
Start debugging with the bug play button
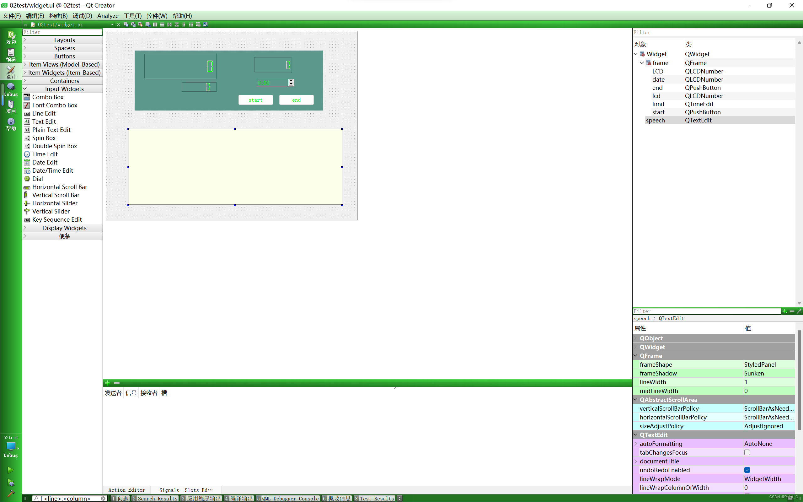11,482
